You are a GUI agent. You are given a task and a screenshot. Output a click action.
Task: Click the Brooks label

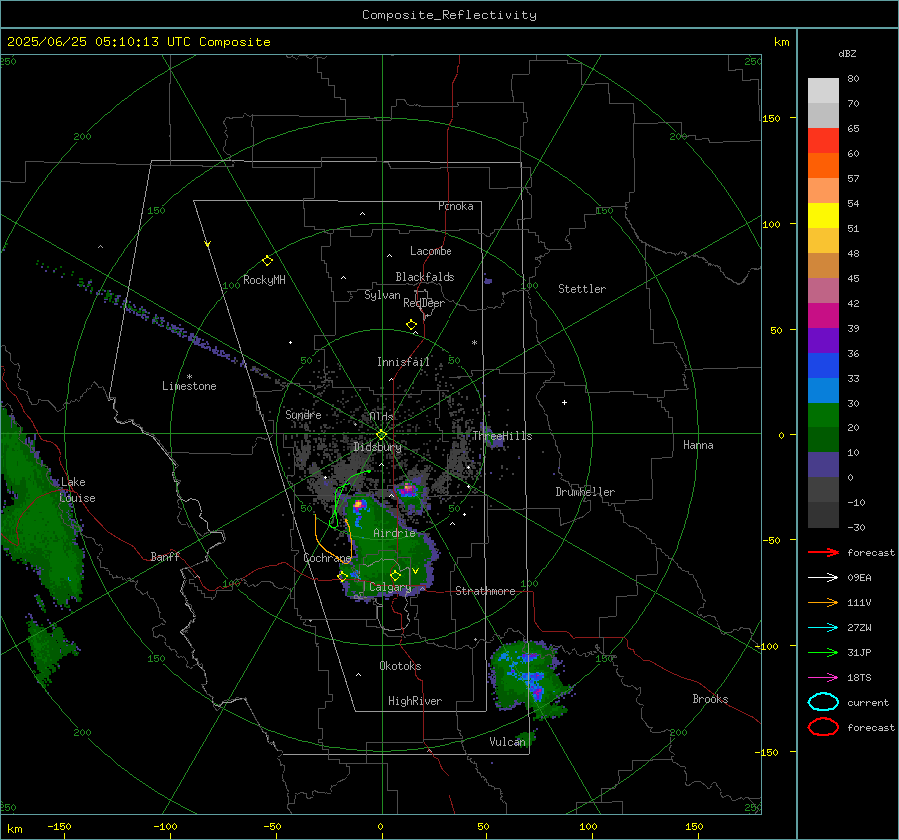click(x=710, y=699)
